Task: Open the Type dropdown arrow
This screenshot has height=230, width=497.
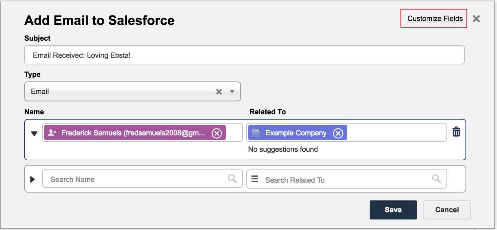Action: coord(232,92)
